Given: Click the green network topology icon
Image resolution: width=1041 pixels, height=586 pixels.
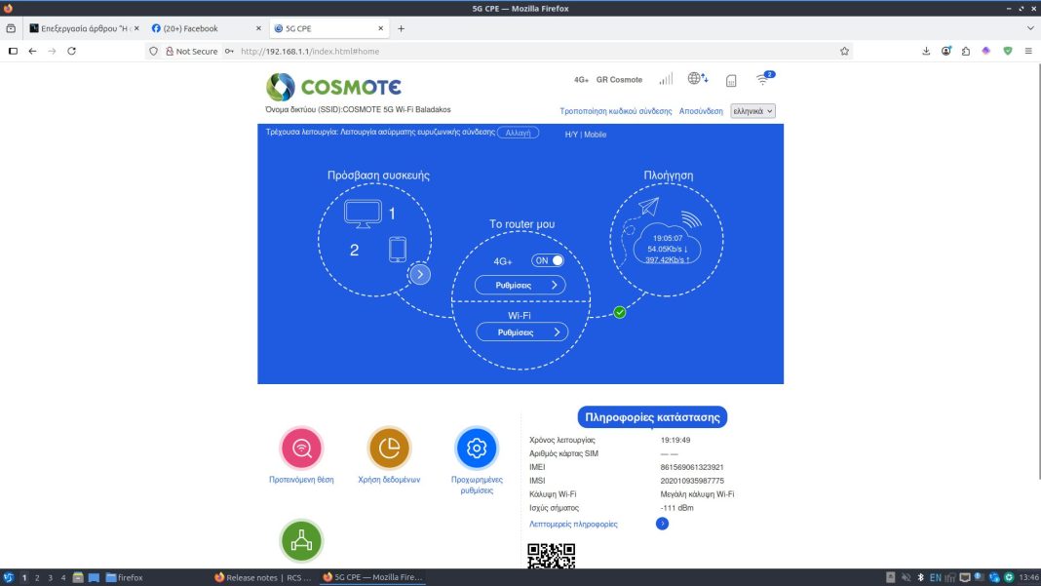Looking at the screenshot, I should click(301, 541).
